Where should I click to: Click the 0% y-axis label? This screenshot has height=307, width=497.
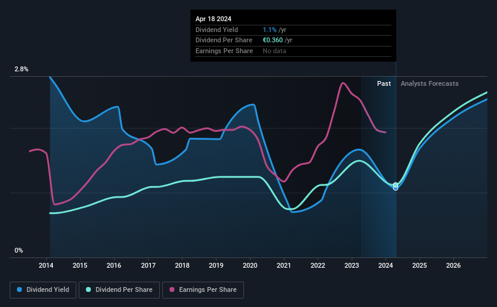pos(19,250)
